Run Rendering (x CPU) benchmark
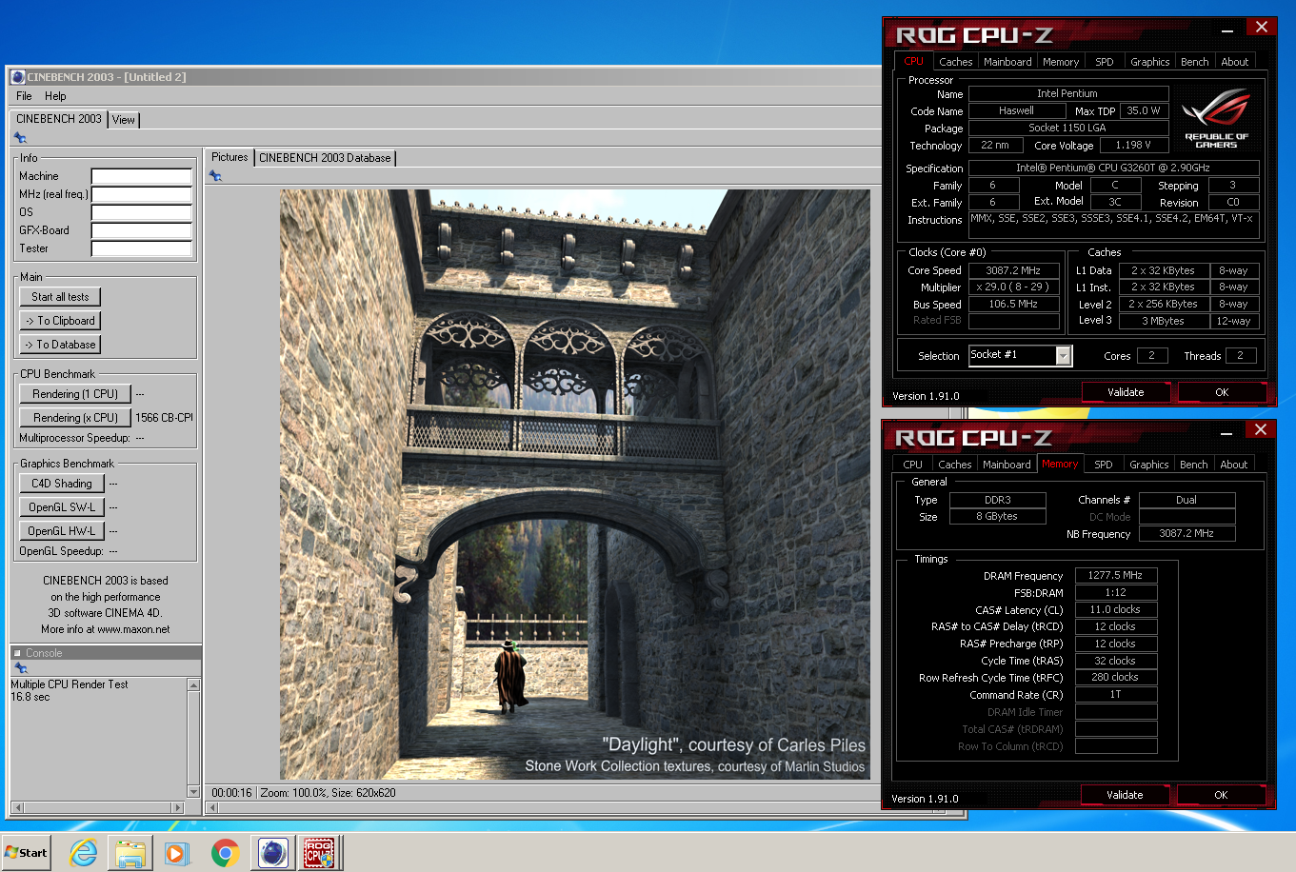This screenshot has height=872, width=1296. tap(75, 418)
